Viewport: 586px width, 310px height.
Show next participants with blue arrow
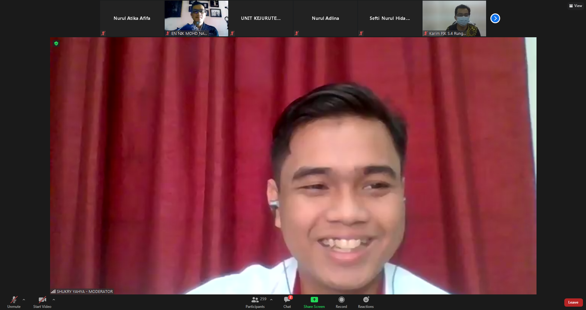click(495, 18)
